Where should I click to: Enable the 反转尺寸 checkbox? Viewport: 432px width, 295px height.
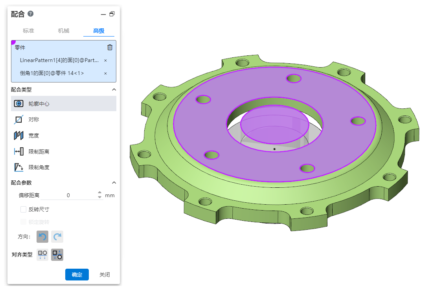click(x=23, y=209)
